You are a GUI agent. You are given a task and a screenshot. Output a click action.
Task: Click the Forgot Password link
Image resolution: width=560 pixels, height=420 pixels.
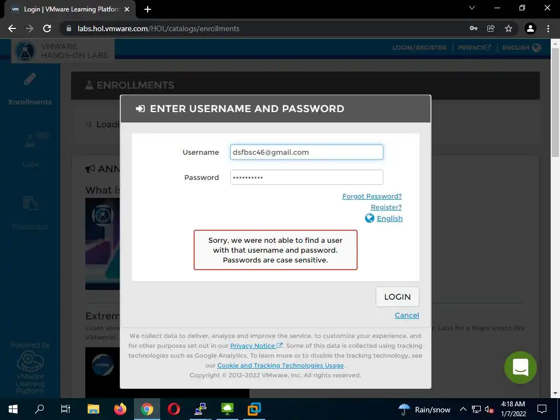tap(372, 196)
